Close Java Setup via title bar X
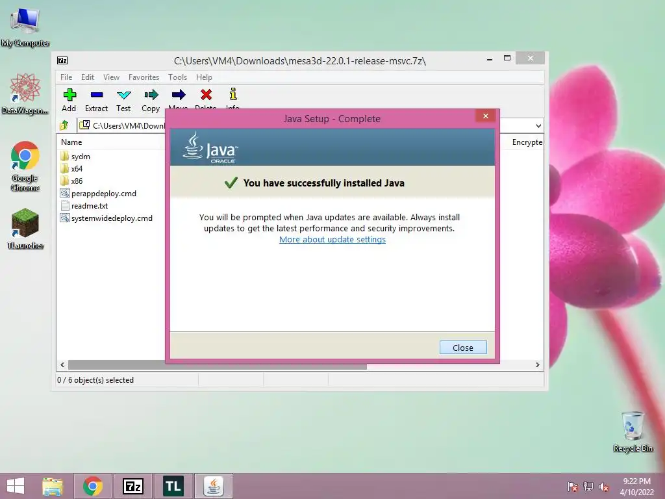 [x=486, y=116]
